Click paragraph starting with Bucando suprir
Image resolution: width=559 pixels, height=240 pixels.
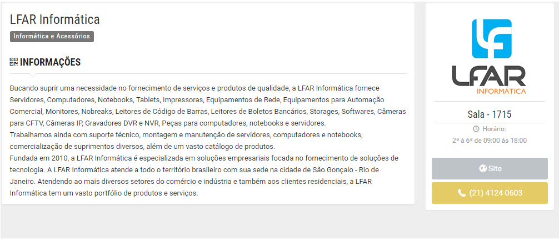208,105
